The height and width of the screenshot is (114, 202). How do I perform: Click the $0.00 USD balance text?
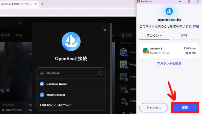(x=190, y=48)
